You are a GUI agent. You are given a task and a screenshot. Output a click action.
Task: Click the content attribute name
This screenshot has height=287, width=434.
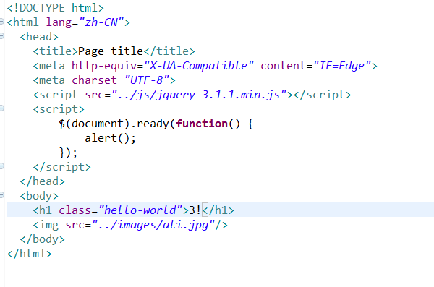pyautogui.click(x=283, y=66)
